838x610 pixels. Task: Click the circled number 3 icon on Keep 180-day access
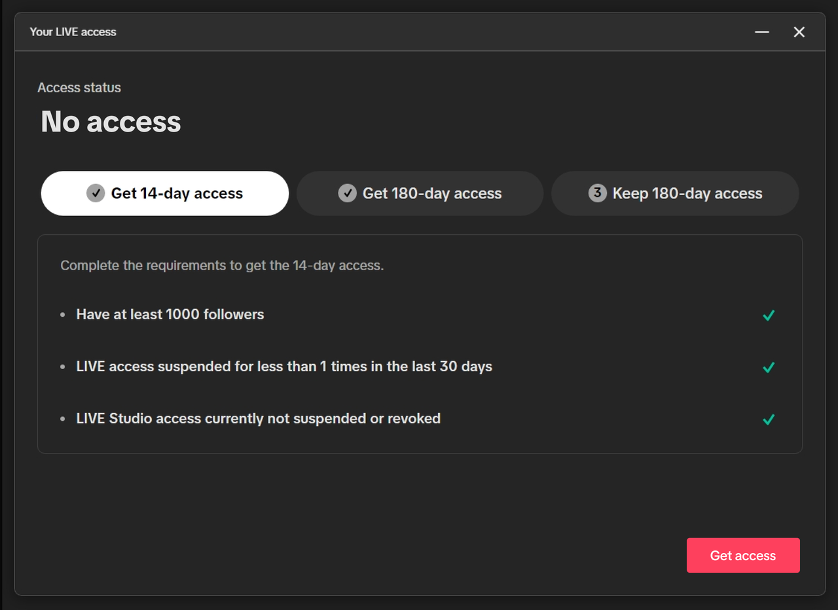point(597,193)
